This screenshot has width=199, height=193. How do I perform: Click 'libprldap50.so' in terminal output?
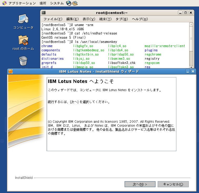(121, 54)
